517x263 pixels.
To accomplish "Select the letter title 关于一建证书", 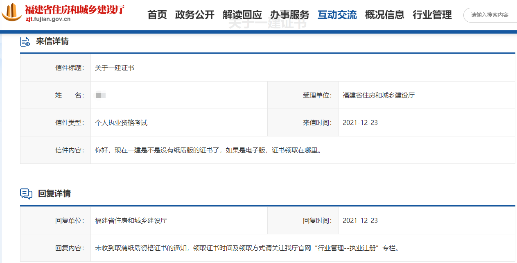I will 113,67.
